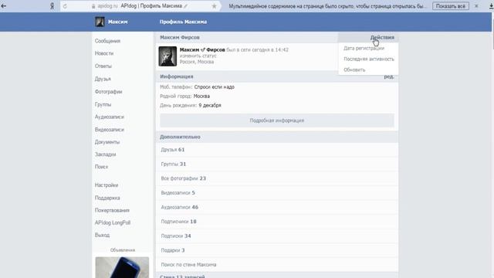
Task: Click the download arrow icon in browser
Action: point(491,6)
